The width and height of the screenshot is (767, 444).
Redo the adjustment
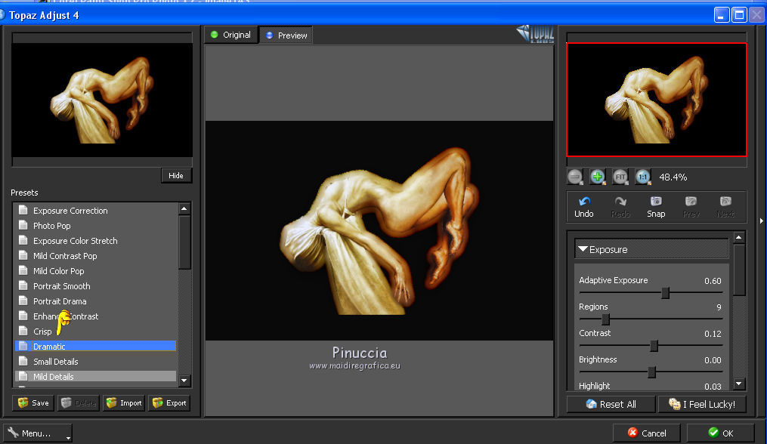[620, 208]
